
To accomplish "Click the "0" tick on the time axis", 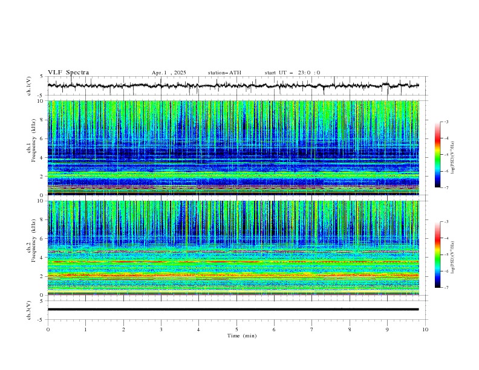I will [48, 329].
